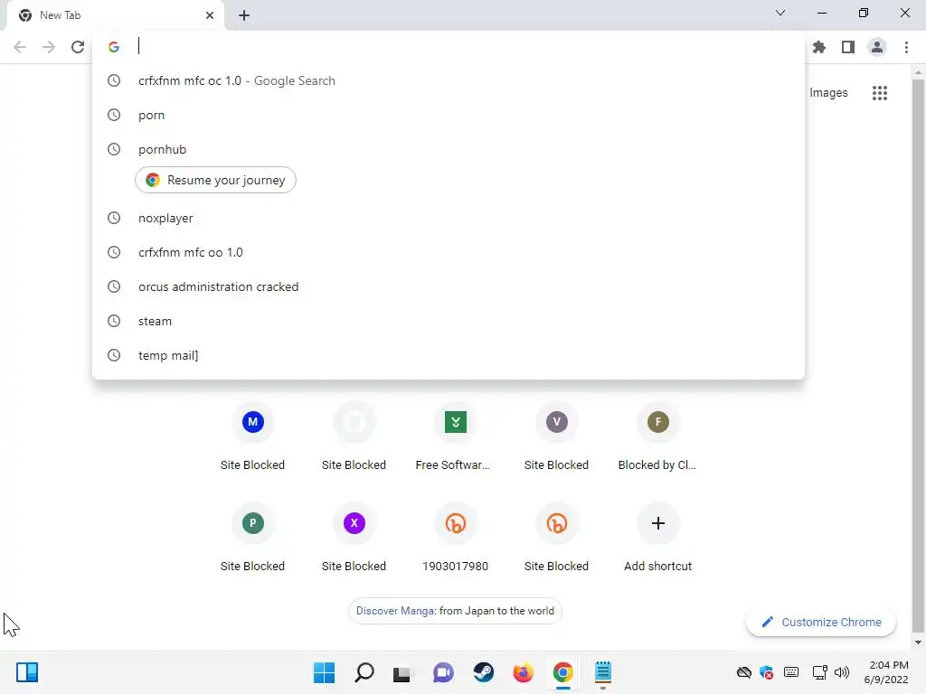Open Chrome's three-dot menu

pos(906,47)
